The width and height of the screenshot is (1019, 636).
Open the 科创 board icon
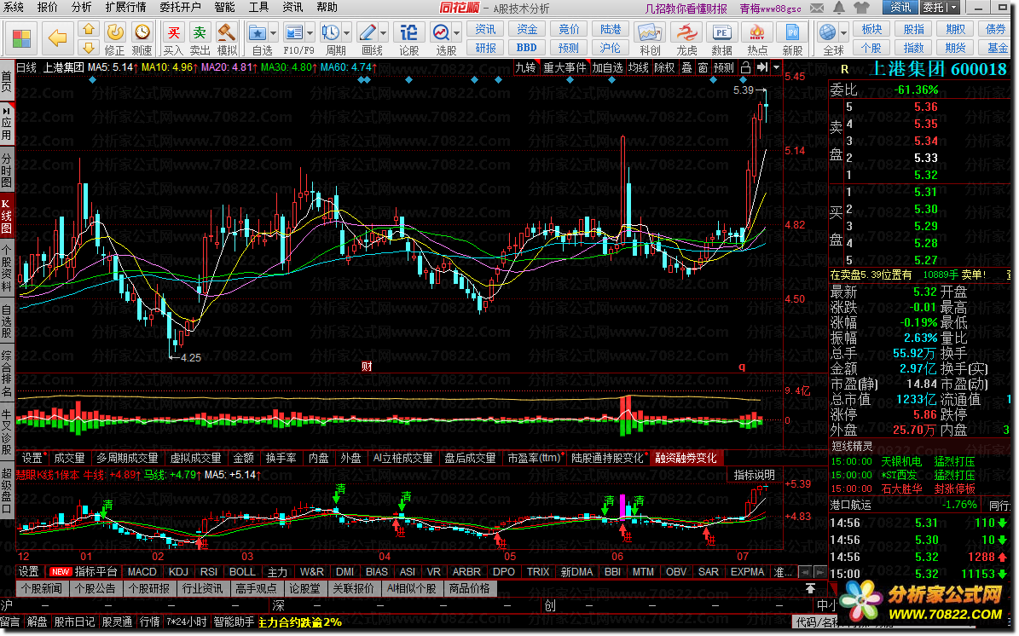pyautogui.click(x=650, y=38)
